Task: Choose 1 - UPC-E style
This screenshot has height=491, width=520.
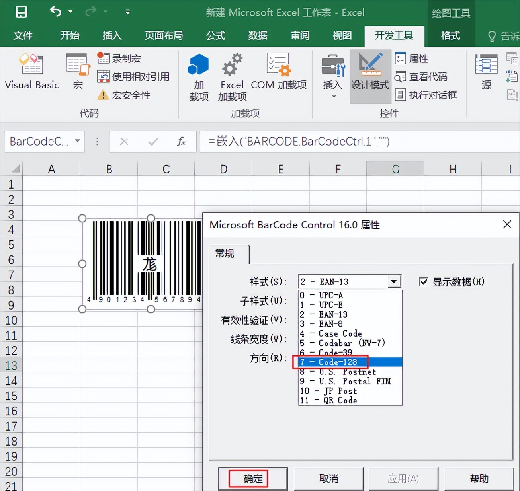Action: pos(350,305)
